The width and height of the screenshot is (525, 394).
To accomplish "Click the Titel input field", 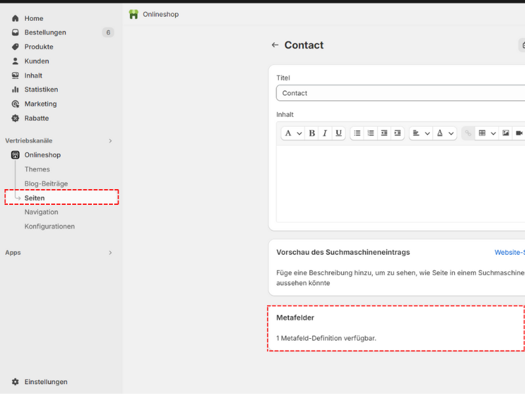I will tap(400, 93).
